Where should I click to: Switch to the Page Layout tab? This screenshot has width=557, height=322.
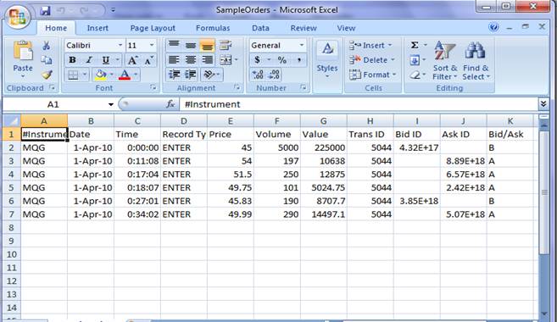click(153, 28)
